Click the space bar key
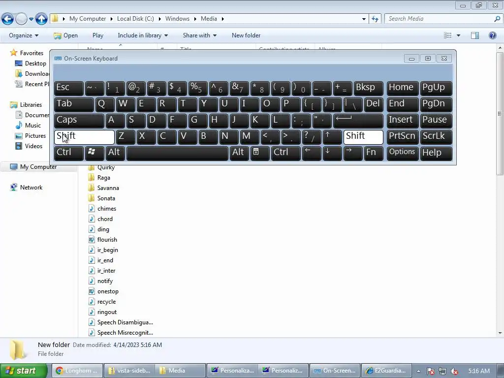The width and height of the screenshot is (504, 378). point(177,153)
